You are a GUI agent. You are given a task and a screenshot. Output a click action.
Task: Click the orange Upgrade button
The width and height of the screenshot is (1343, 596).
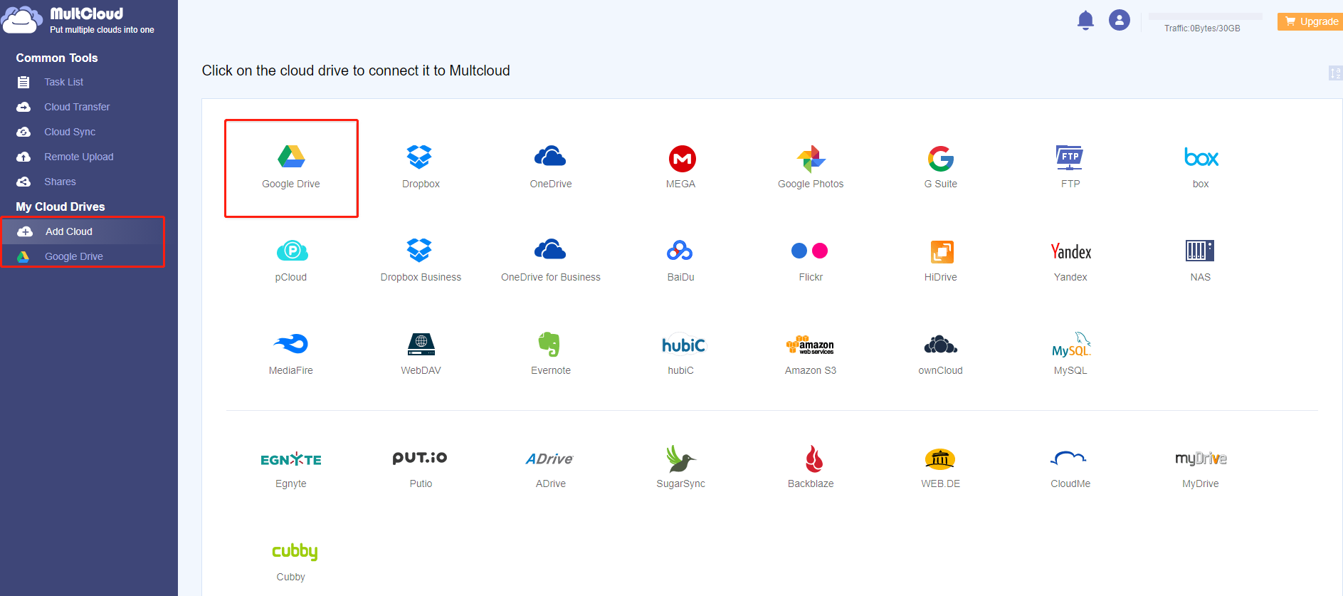pos(1310,21)
